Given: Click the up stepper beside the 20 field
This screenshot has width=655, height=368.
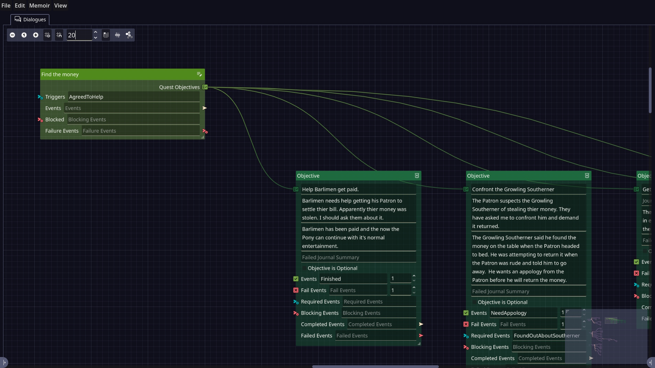Looking at the screenshot, I should [x=95, y=32].
